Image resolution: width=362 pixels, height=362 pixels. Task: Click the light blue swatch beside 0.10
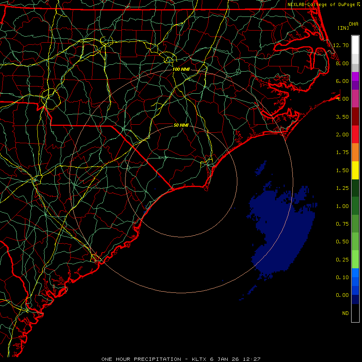coord(355,273)
